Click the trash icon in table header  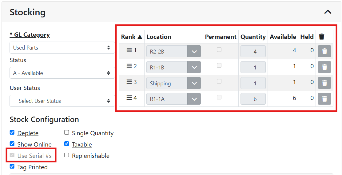point(321,37)
